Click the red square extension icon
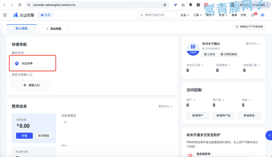The width and height of the screenshot is (272, 157). [x=206, y=5]
